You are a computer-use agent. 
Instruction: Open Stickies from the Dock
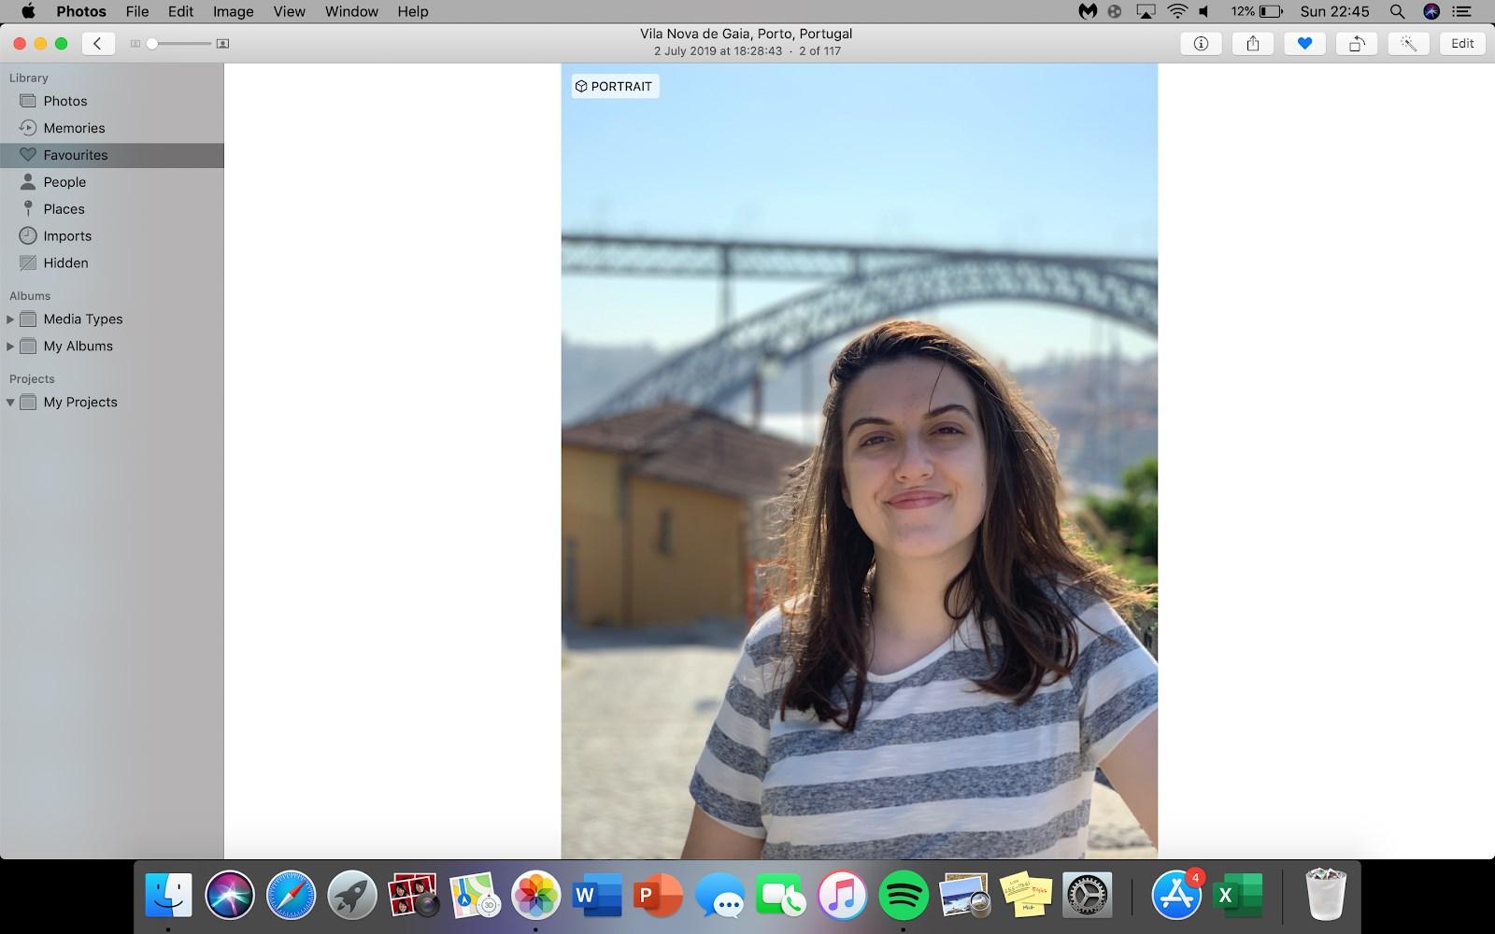(x=1026, y=897)
